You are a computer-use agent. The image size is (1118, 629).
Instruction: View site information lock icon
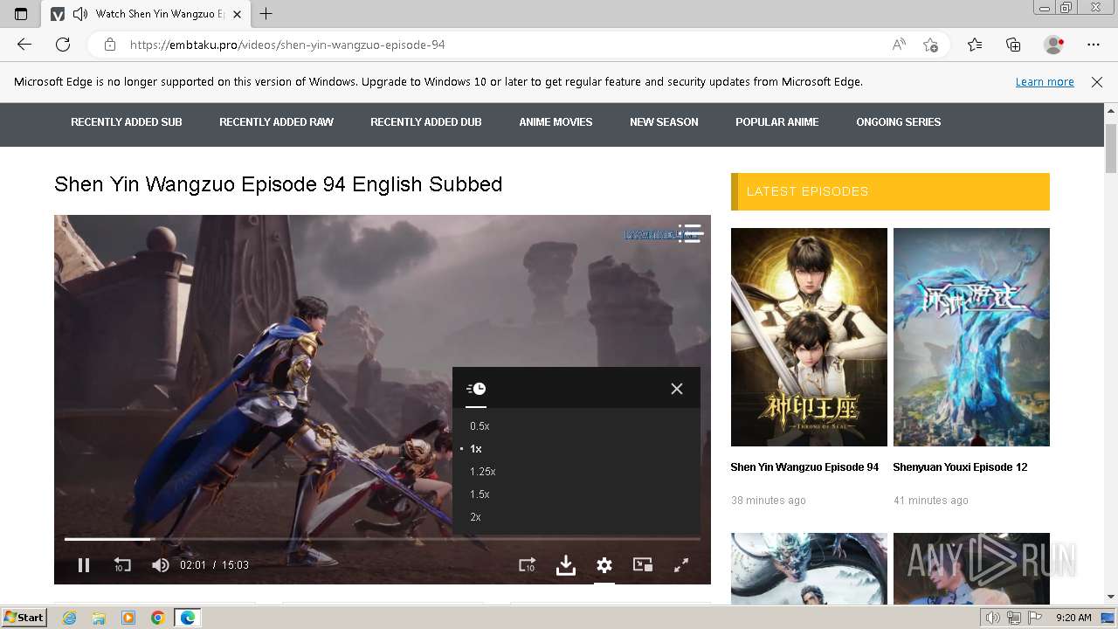(110, 45)
